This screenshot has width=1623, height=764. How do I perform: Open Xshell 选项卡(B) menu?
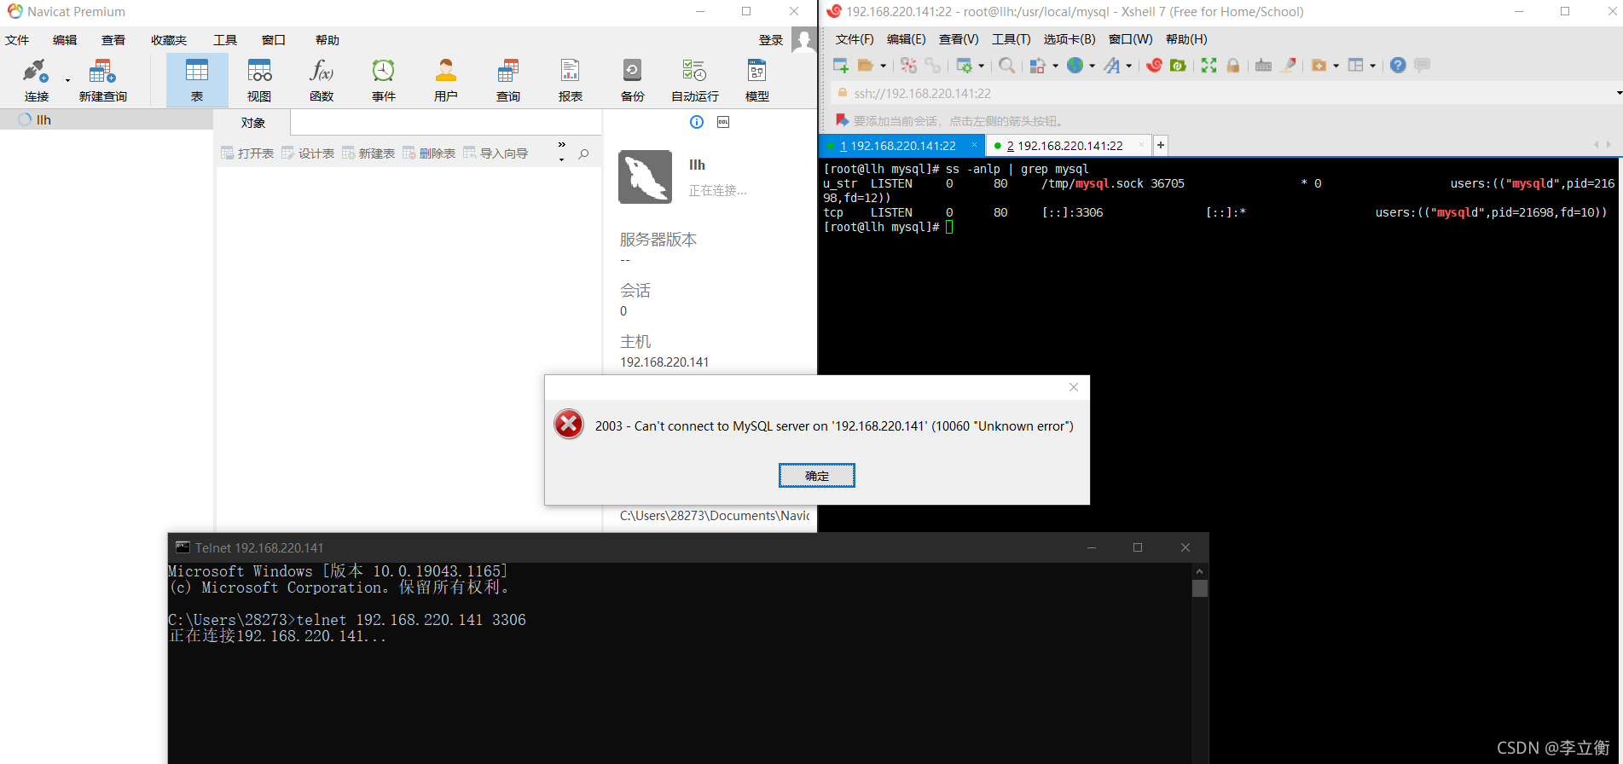tap(1069, 39)
